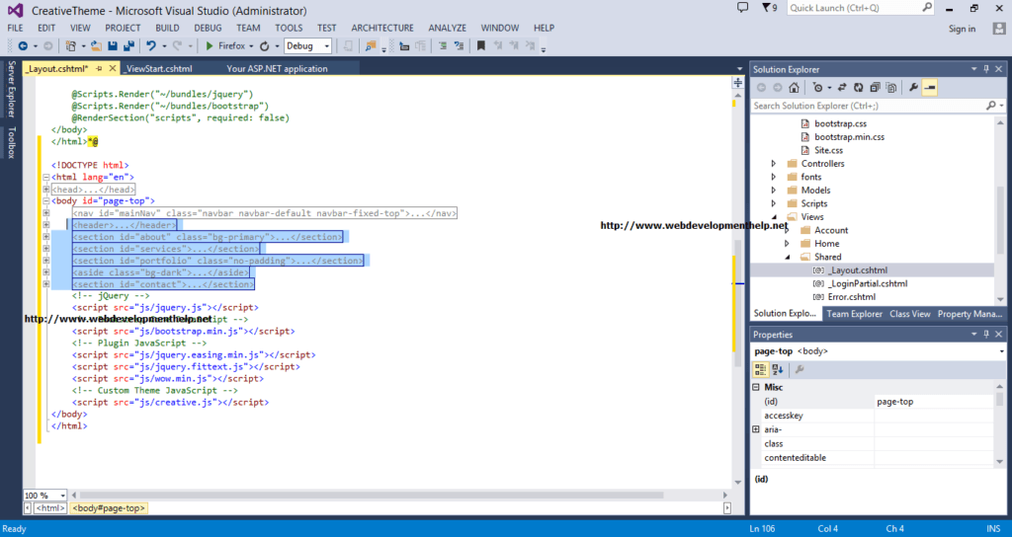
Task: Click the Alphabetical sort icon in Properties
Action: pyautogui.click(x=778, y=369)
